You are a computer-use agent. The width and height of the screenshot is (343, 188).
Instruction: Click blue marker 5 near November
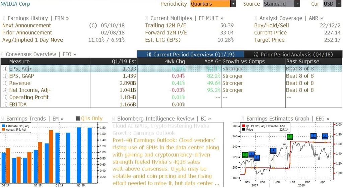coord(252,154)
